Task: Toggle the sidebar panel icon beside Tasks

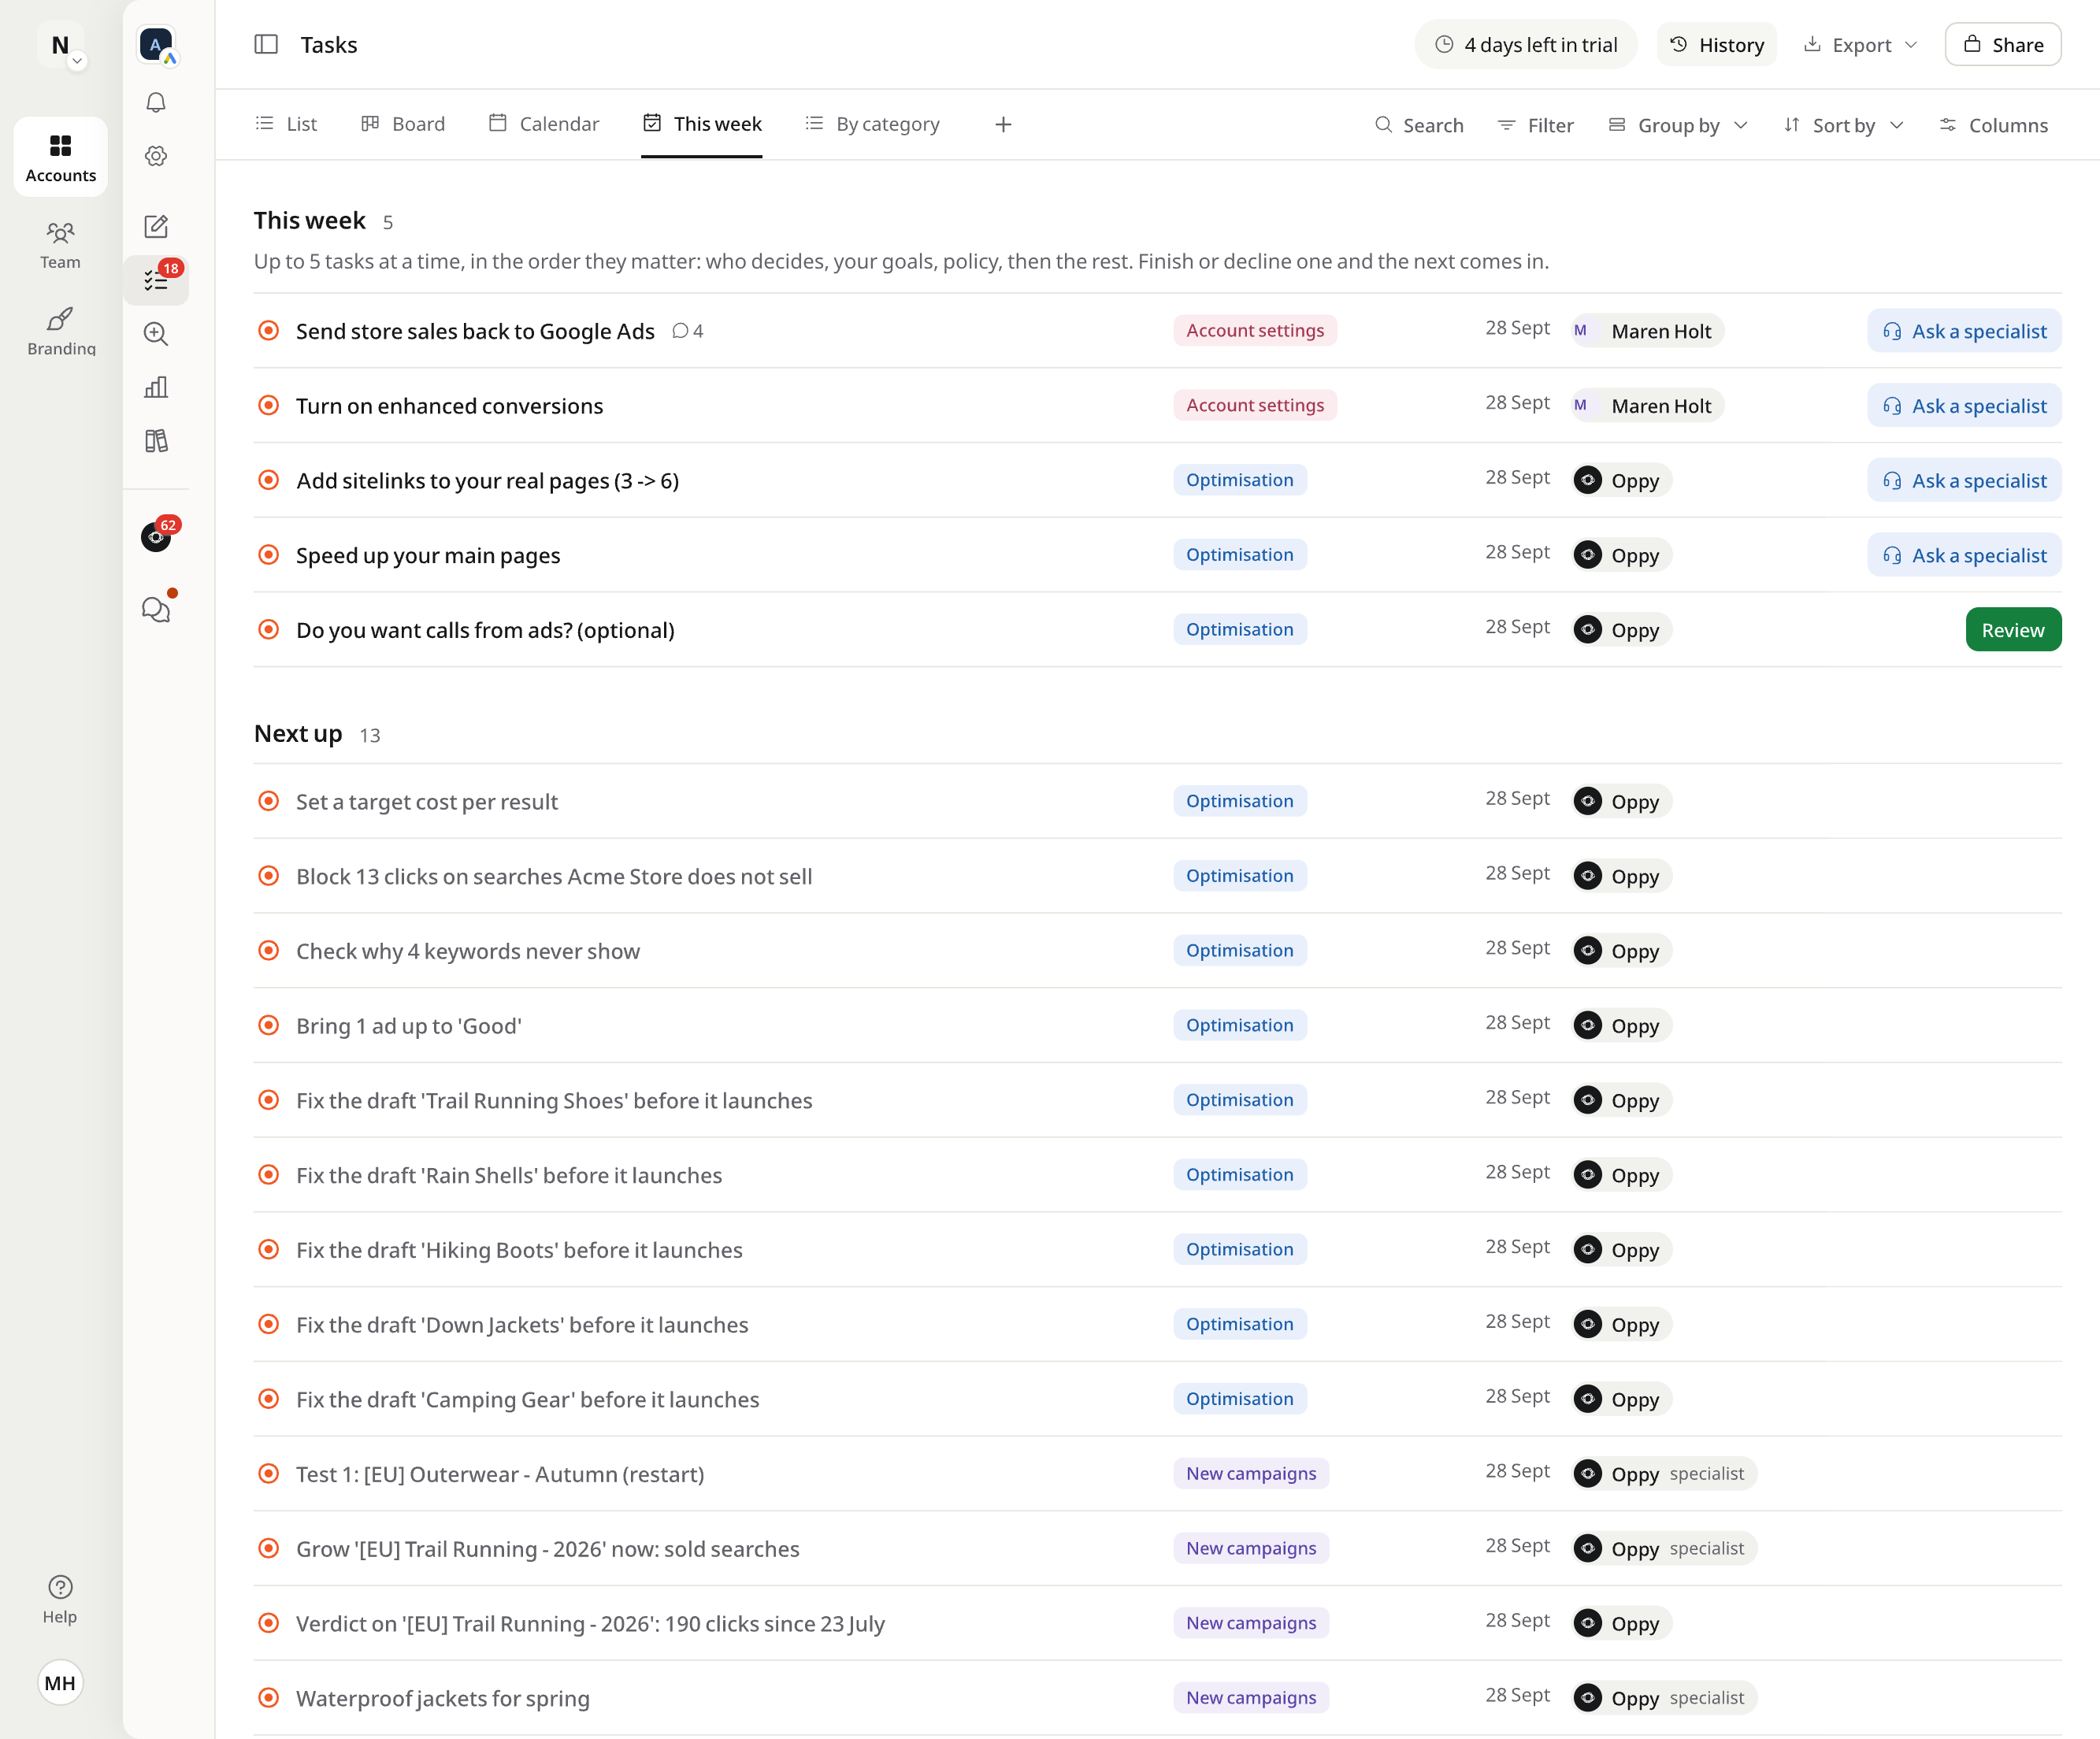Action: click(x=266, y=45)
